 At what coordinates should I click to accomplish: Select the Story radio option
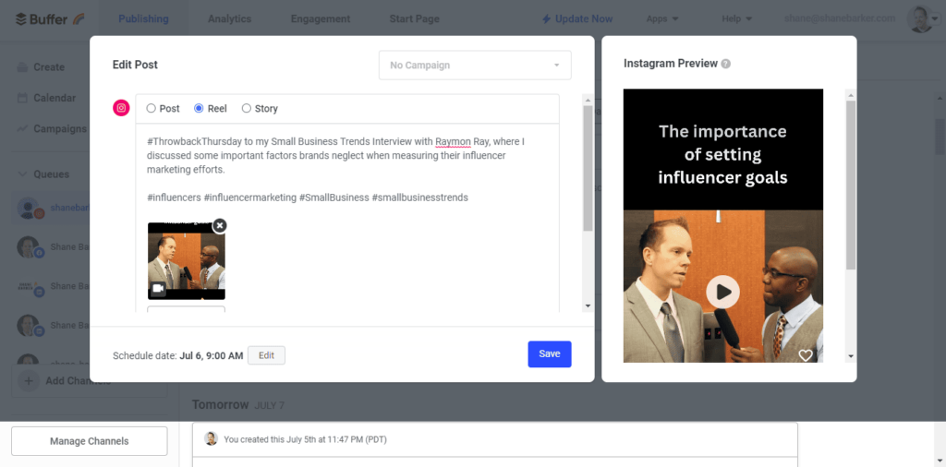coord(246,109)
